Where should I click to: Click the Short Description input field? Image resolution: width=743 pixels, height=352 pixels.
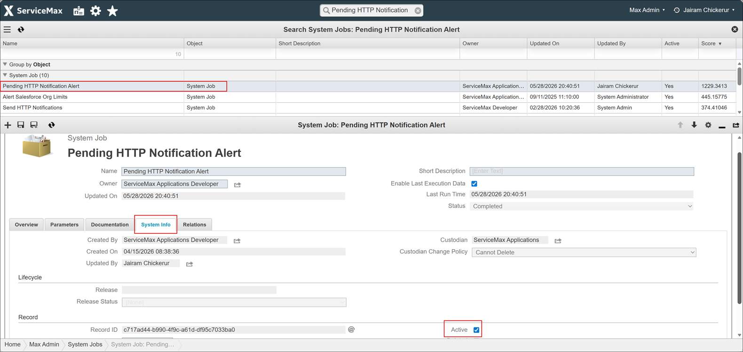coord(582,171)
